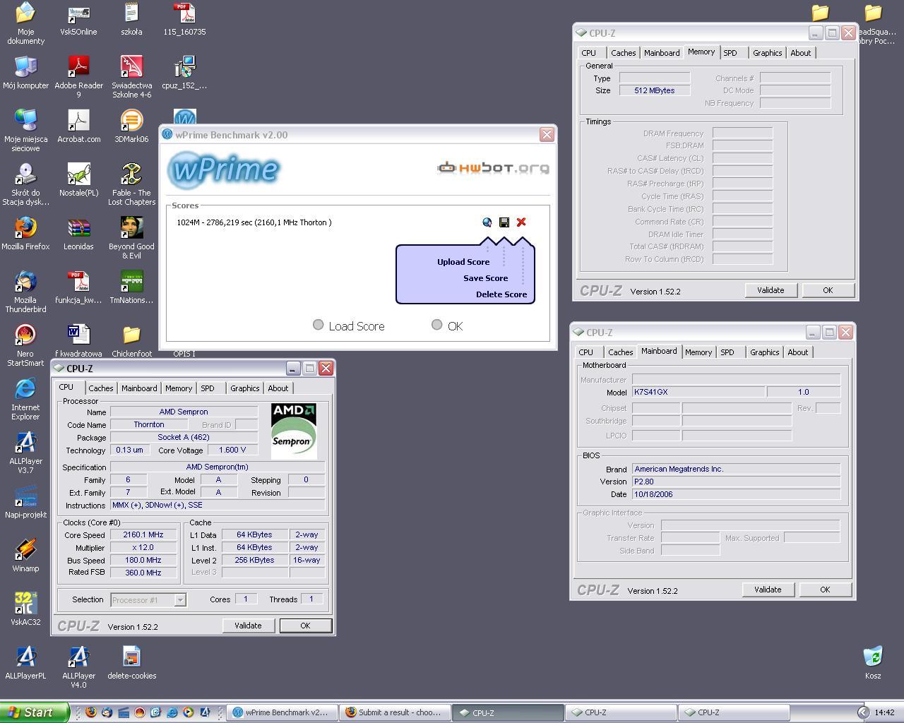
Task: Open About tab in Mainboard CPU-Z window
Action: (x=798, y=352)
